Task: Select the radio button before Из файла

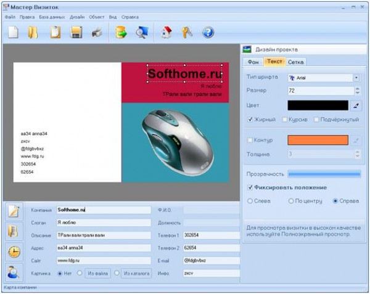Action: (x=80, y=273)
